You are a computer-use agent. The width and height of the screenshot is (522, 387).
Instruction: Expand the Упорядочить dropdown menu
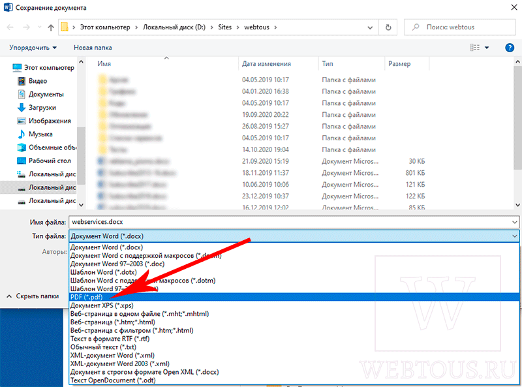(x=33, y=48)
